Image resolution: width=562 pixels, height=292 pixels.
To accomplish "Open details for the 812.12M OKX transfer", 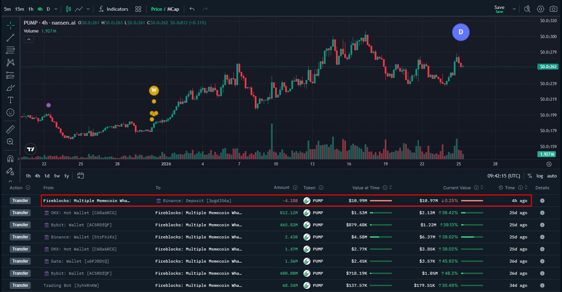I will click(542, 213).
